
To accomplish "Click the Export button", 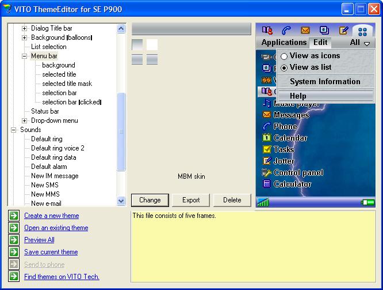I will tap(191, 200).
